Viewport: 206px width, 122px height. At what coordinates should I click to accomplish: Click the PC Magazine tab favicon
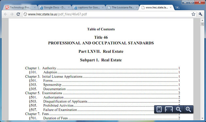coord(7,8)
